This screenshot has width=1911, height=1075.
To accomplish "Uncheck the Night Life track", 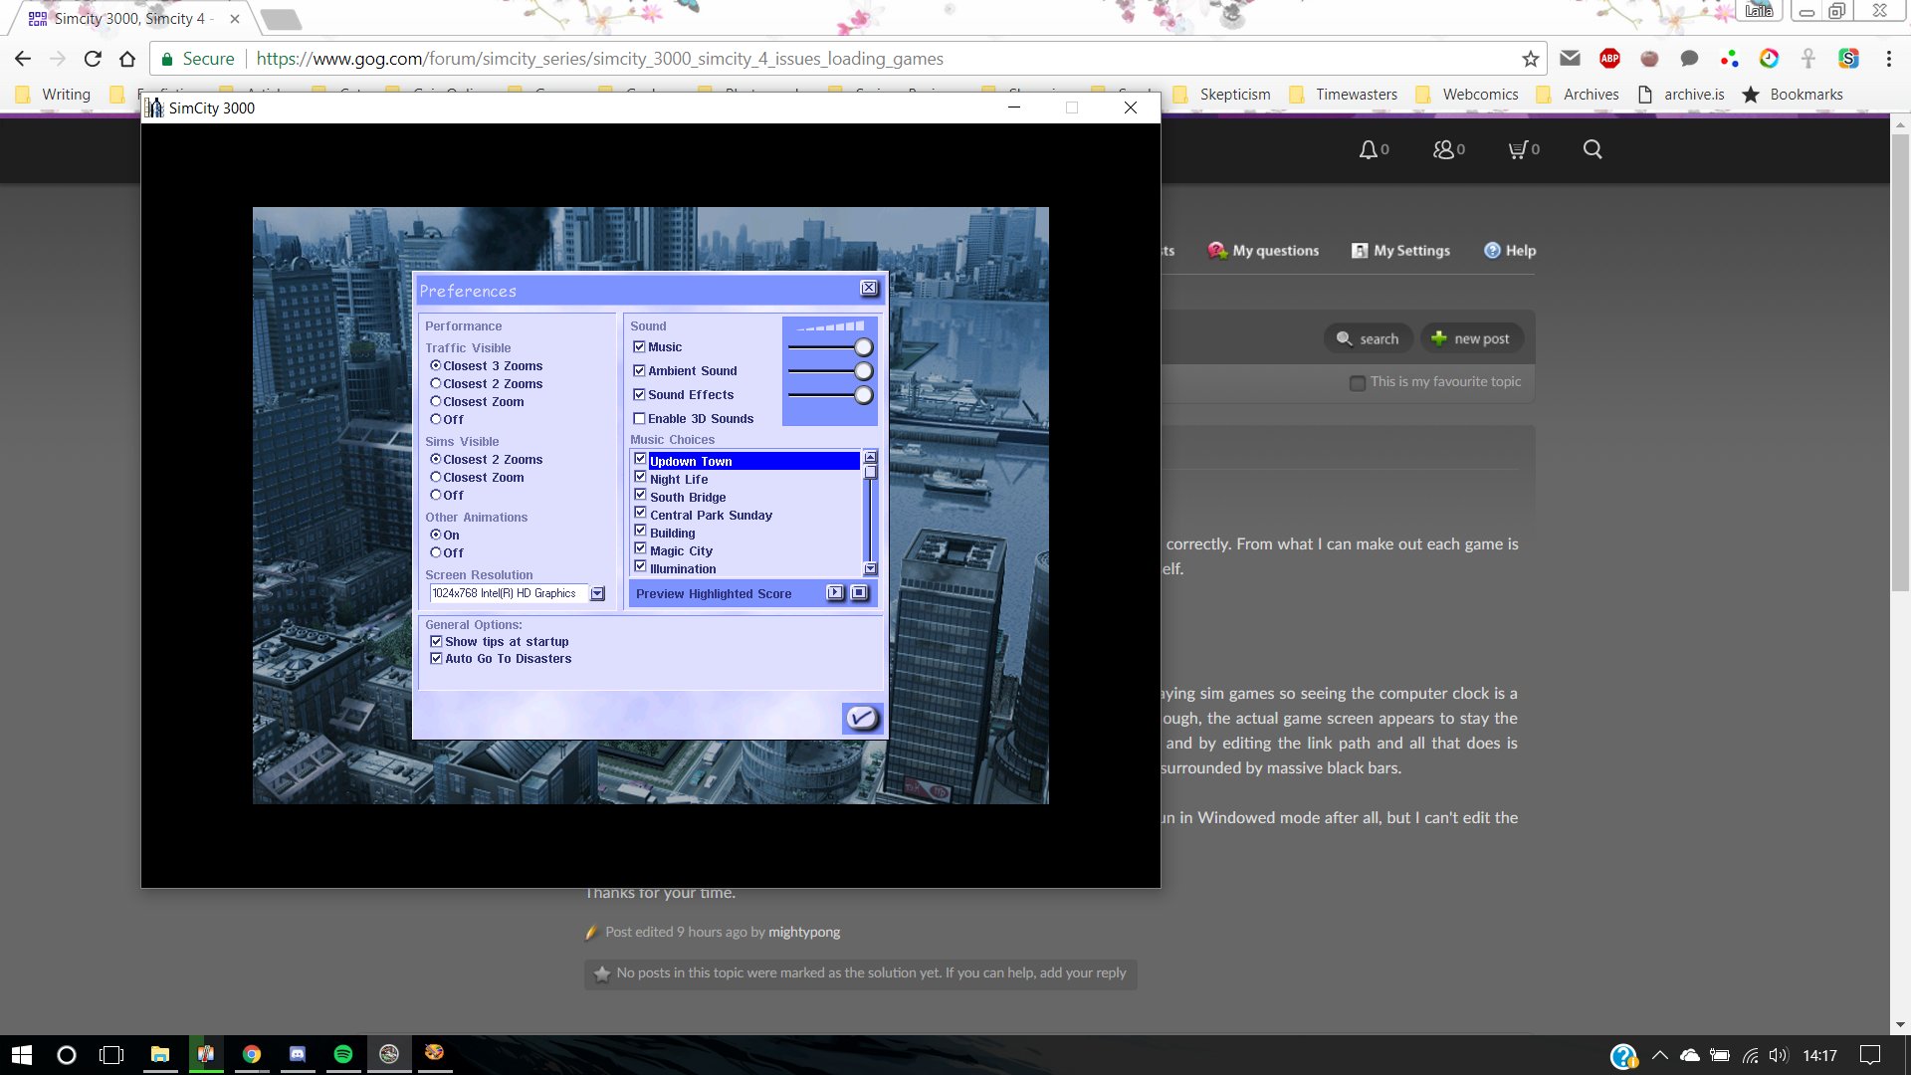I will 640,478.
